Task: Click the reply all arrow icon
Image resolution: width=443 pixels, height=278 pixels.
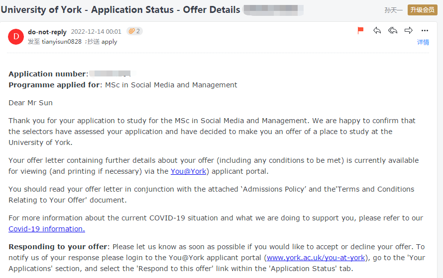Action: (393, 31)
